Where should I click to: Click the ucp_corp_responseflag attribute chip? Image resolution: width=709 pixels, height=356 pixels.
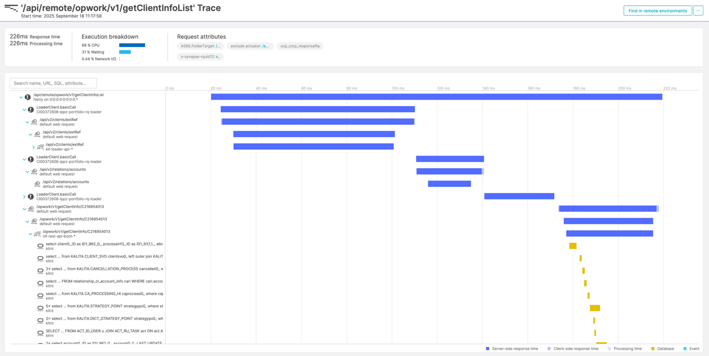(300, 46)
